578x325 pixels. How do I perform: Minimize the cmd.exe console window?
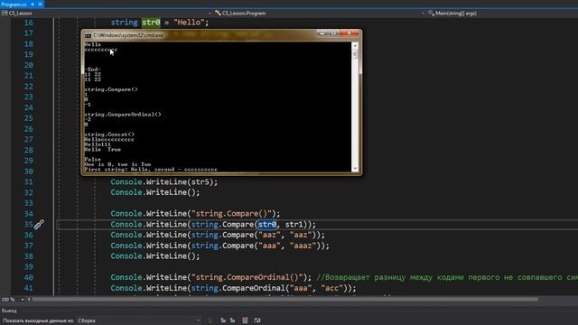[x=322, y=33]
